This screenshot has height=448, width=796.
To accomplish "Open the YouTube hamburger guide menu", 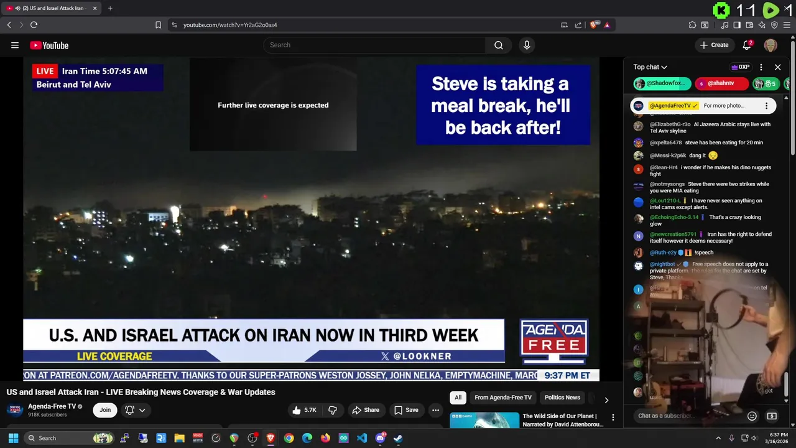I will (x=15, y=45).
